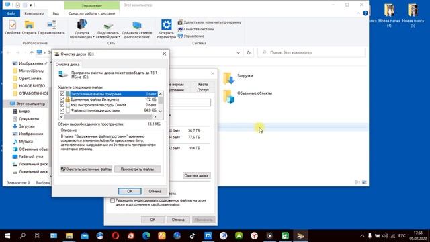Launch Yandex Browser from the taskbar
This screenshot has width=430, height=242.
(255, 236)
